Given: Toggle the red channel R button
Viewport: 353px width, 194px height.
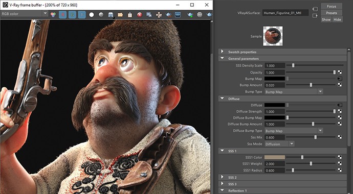Looking at the screenshot, I should pyautogui.click(x=63, y=15).
